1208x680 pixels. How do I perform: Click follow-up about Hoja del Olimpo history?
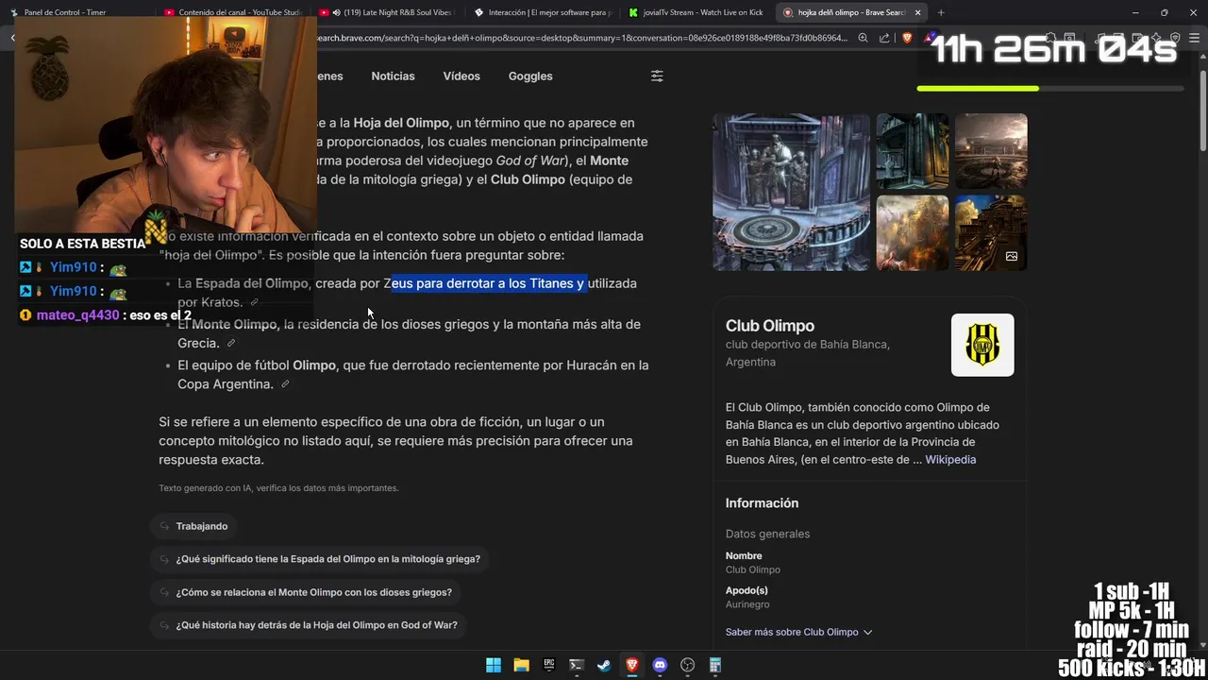pyautogui.click(x=309, y=625)
